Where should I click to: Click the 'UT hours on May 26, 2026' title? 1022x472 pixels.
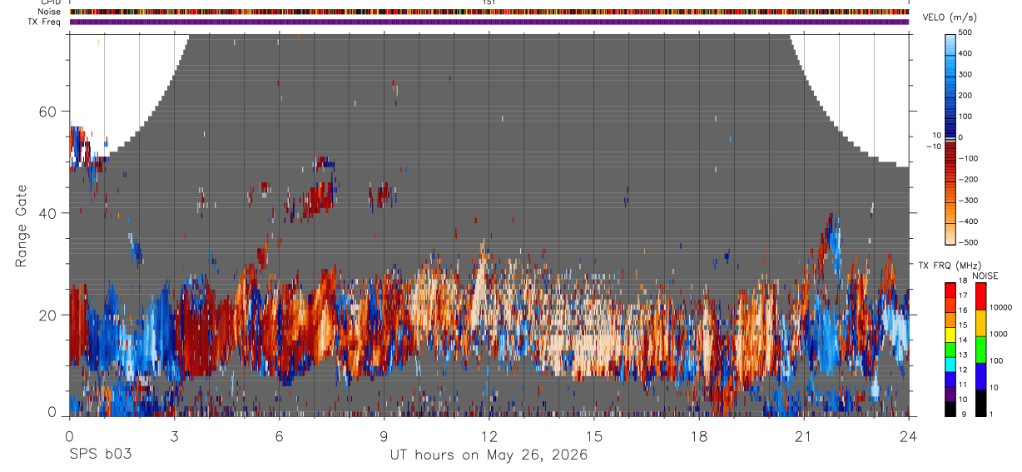(489, 455)
